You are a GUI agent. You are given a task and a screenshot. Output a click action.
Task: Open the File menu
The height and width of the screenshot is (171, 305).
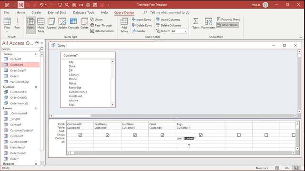coord(6,12)
